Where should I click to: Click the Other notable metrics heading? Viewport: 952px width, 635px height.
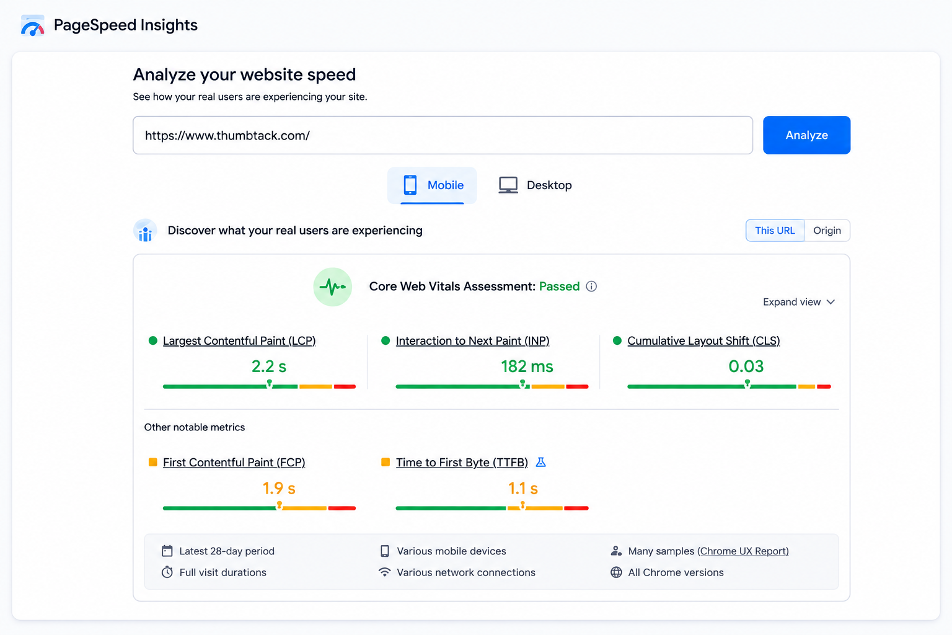tap(195, 427)
